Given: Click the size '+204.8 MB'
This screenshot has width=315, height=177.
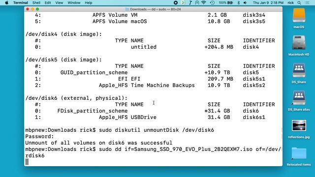Looking at the screenshot, I should [x=219, y=47].
